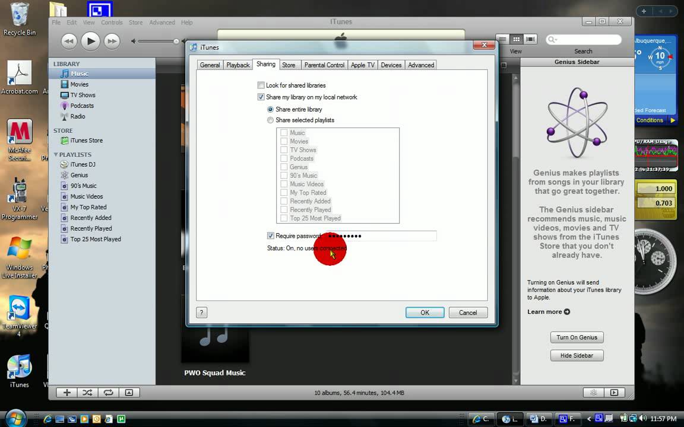Viewport: 684px width, 427px height.
Task: Select the Podcasts icon in library
Action: [65, 106]
